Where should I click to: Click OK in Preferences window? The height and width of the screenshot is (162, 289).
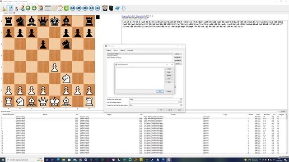[161, 110]
